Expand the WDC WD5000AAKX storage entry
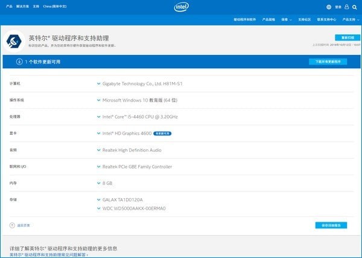Image resolution: width=362 pixels, height=258 pixels. [x=98, y=208]
